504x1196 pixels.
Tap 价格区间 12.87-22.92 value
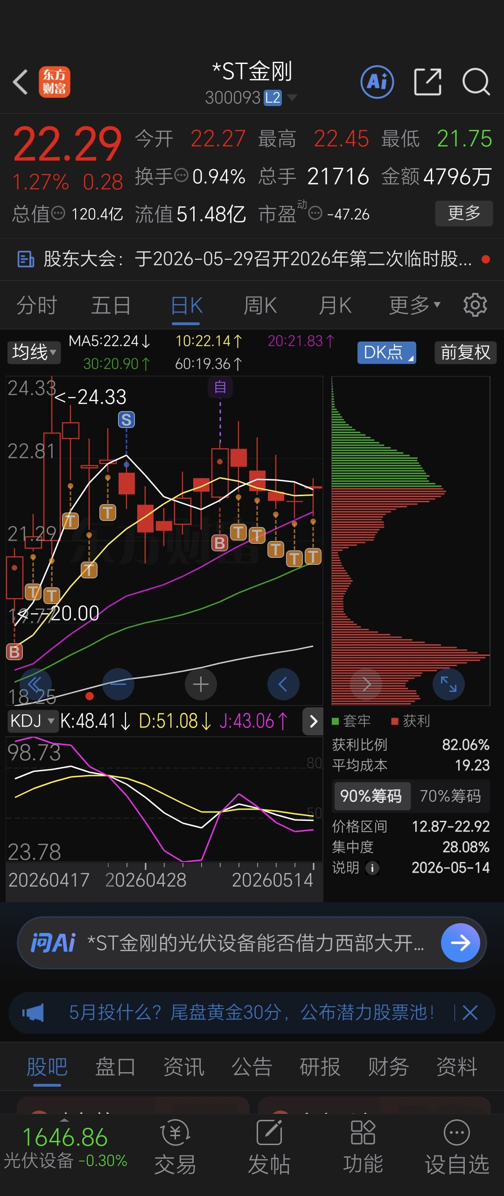click(x=451, y=826)
